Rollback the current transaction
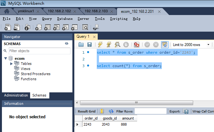This screenshot has width=214, height=132. (x=156, y=44)
